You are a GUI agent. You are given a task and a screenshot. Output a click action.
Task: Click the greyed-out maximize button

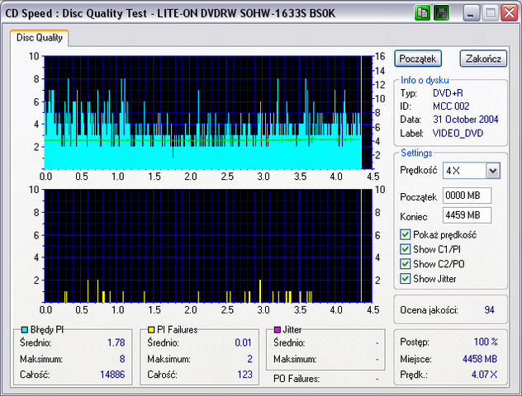coord(490,13)
